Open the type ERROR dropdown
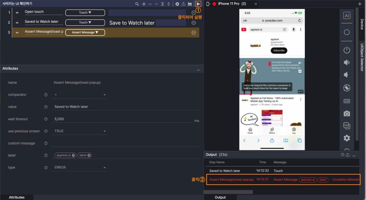Image resolution: width=366 pixels, height=200 pixels. pos(80,168)
